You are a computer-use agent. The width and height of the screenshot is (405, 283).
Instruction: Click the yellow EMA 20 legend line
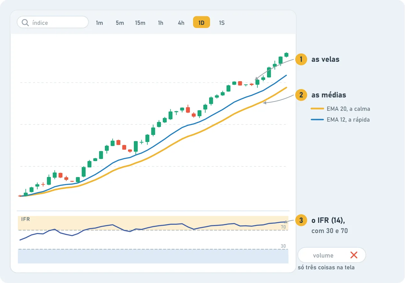pyautogui.click(x=317, y=109)
